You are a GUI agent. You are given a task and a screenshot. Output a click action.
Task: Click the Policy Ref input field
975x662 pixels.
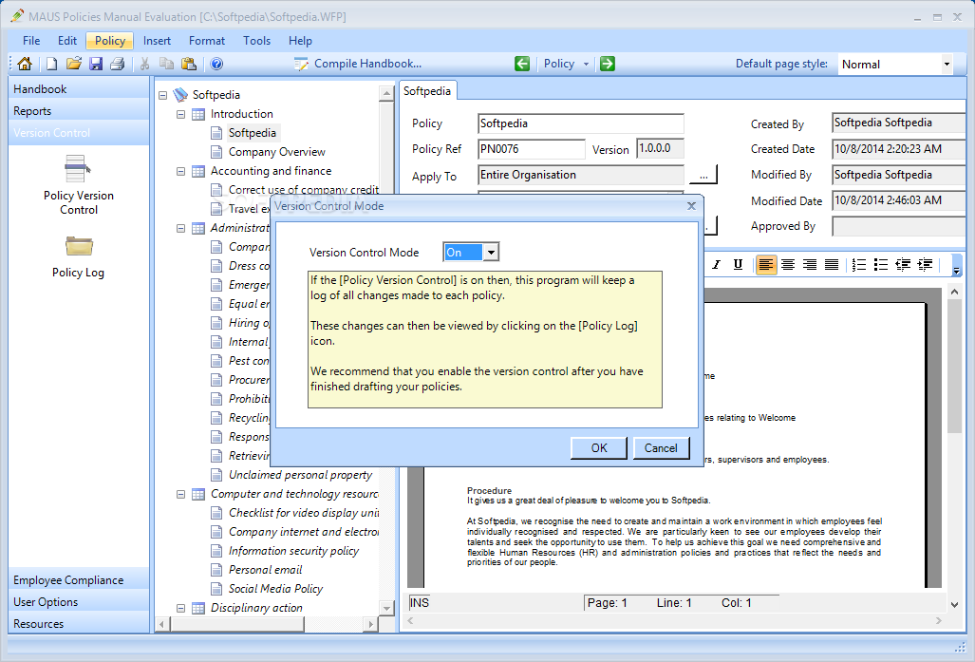(532, 149)
